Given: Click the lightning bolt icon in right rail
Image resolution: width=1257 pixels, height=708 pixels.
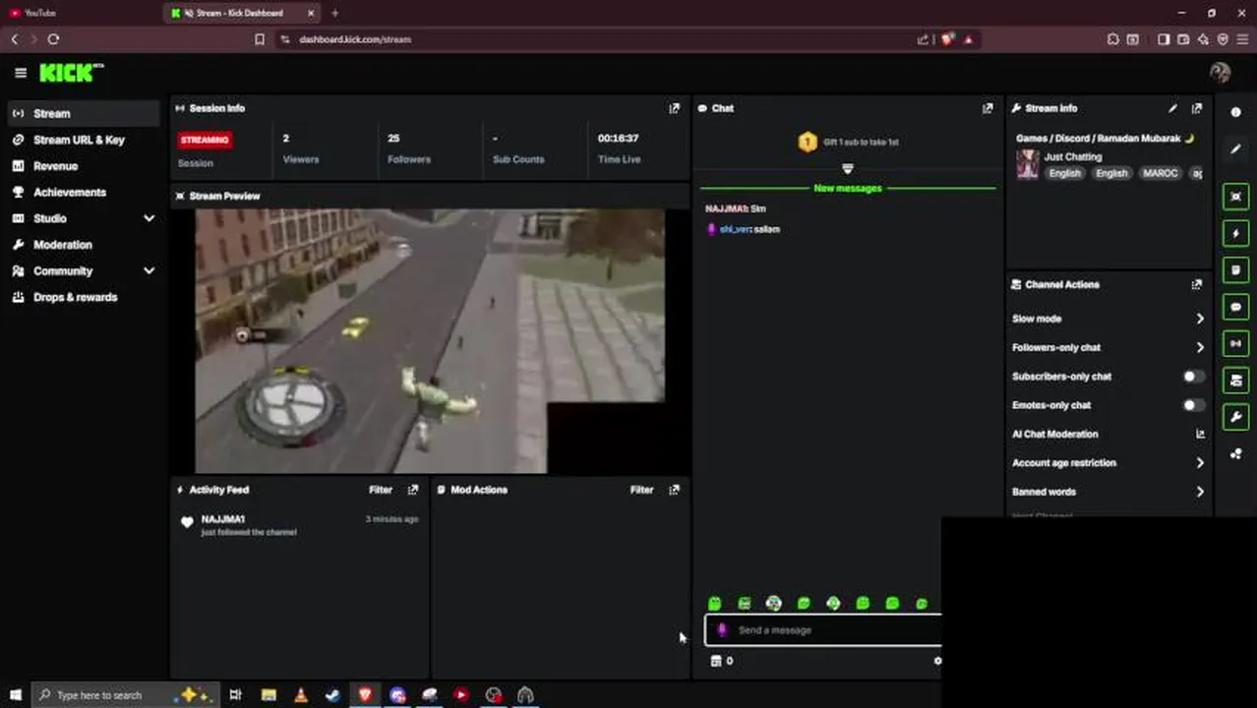Looking at the screenshot, I should pyautogui.click(x=1236, y=233).
